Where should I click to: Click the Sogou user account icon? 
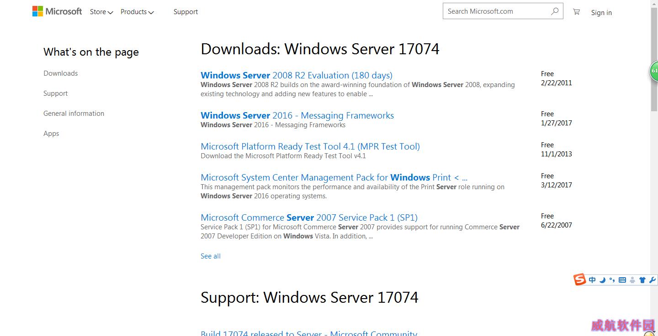(632, 280)
